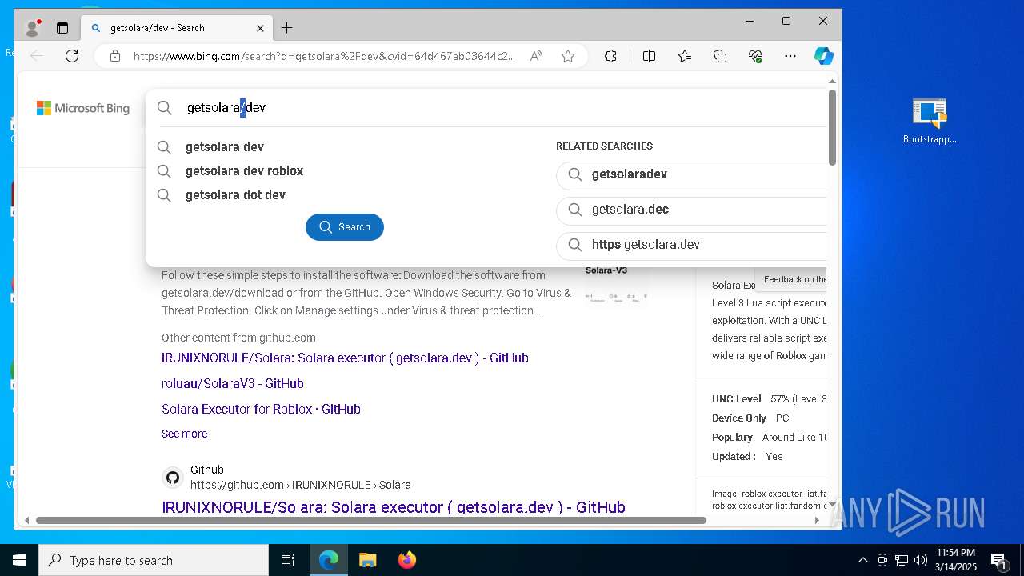Click the vertical page scrollbar thumb
This screenshot has width=1024, height=576.
(x=832, y=128)
